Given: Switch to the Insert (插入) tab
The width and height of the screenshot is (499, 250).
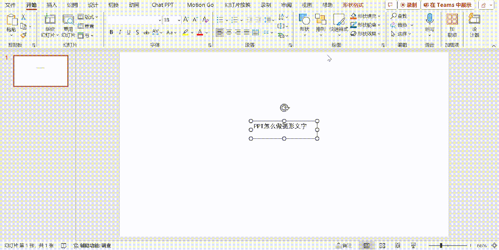Looking at the screenshot, I should point(52,5).
